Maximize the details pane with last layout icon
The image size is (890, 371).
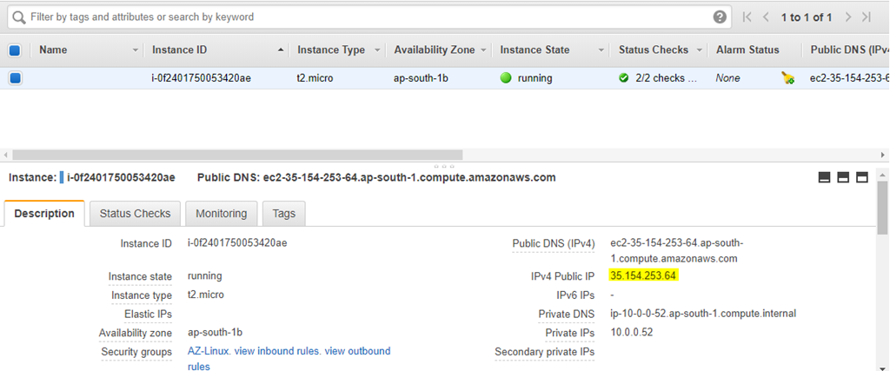[x=862, y=177]
